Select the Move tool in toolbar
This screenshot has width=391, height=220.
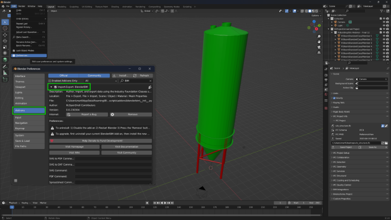(5, 35)
